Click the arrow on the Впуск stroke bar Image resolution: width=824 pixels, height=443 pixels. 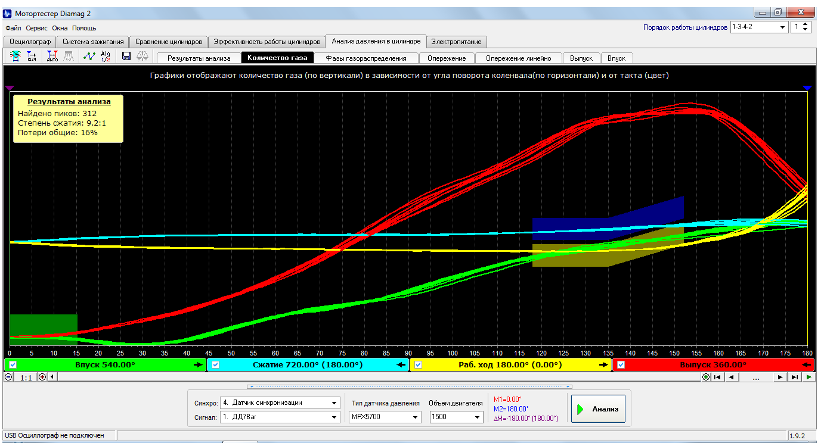pos(199,365)
